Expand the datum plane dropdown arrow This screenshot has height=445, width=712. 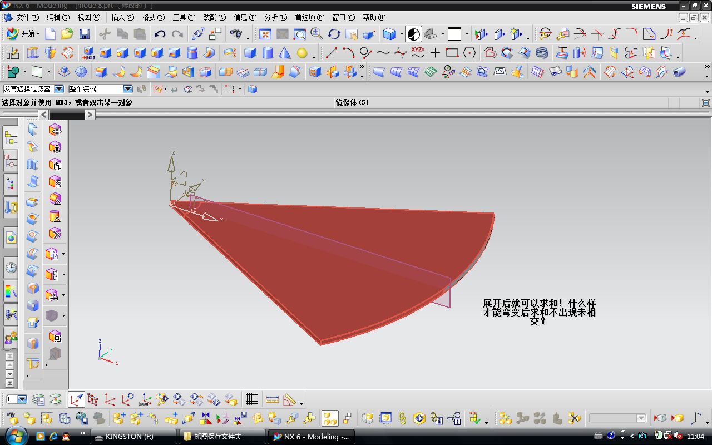(48, 72)
